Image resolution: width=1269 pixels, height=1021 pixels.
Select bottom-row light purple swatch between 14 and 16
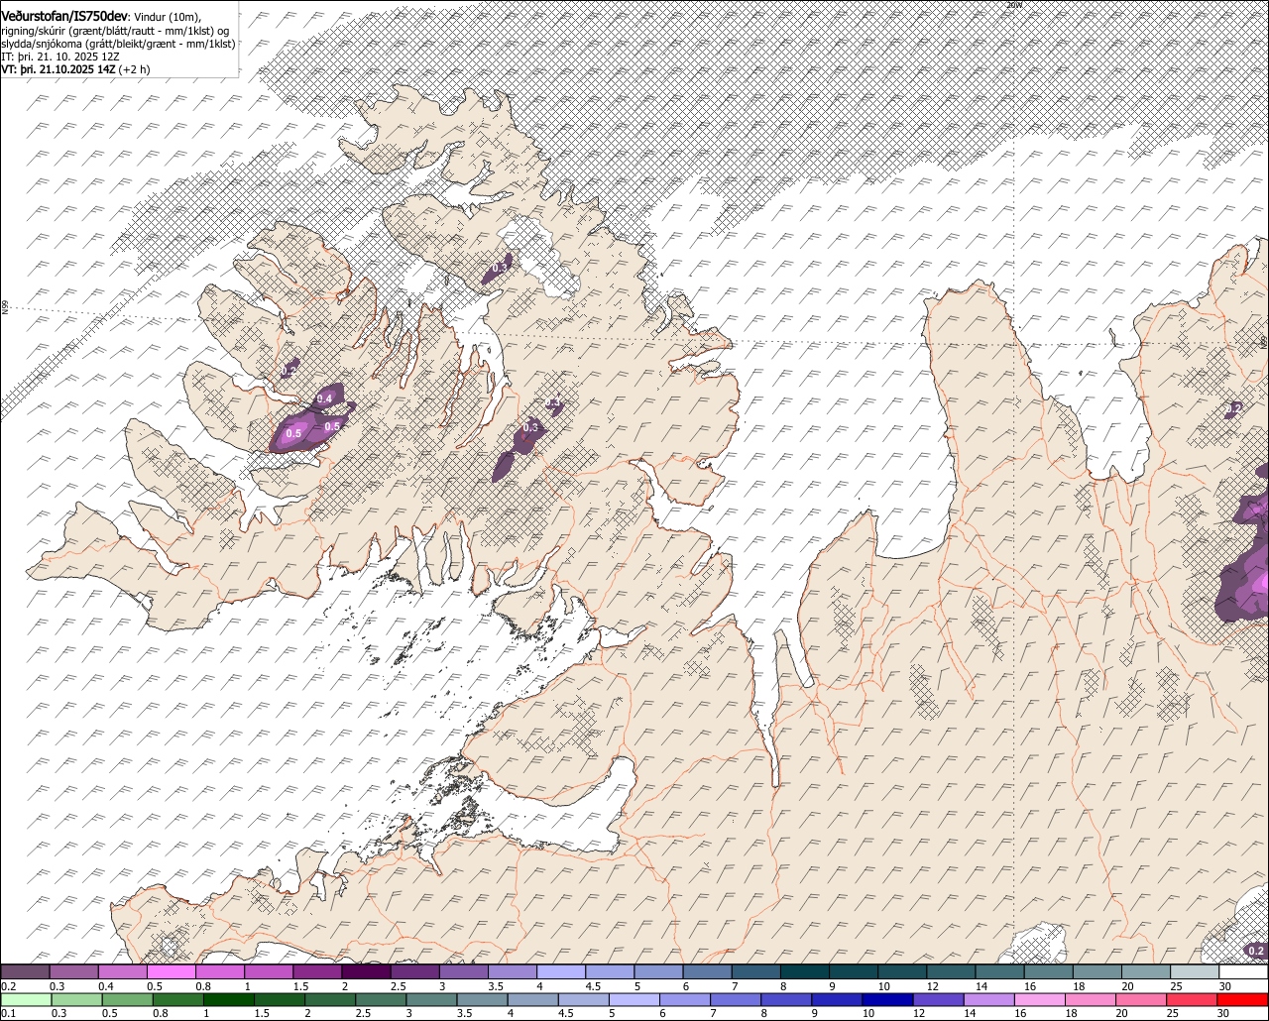(x=989, y=999)
